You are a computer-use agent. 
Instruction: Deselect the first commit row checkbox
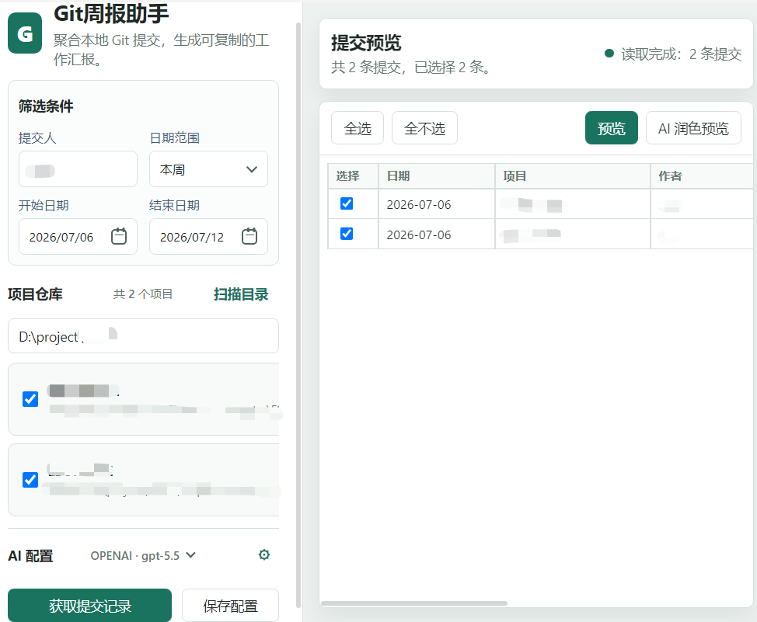point(347,203)
